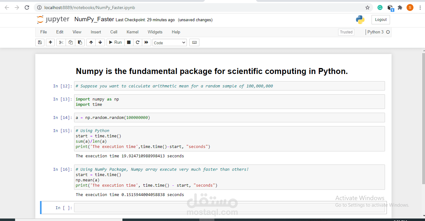Insert a new cell below with plus icon
Viewport: 425px width, 221px height.
point(50,42)
